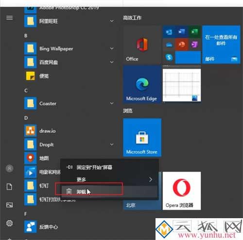Expand the Coaster folder chevron
This screenshot has height=240, width=243.
coord(112,103)
